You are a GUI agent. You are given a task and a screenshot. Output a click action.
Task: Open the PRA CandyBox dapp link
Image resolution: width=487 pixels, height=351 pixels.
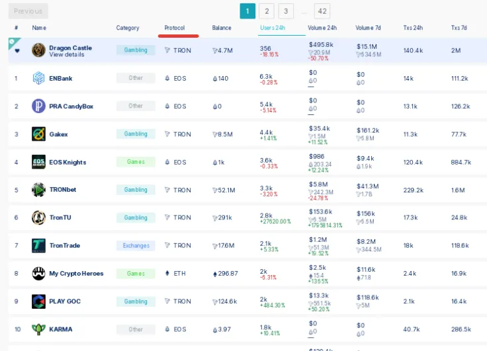point(71,106)
